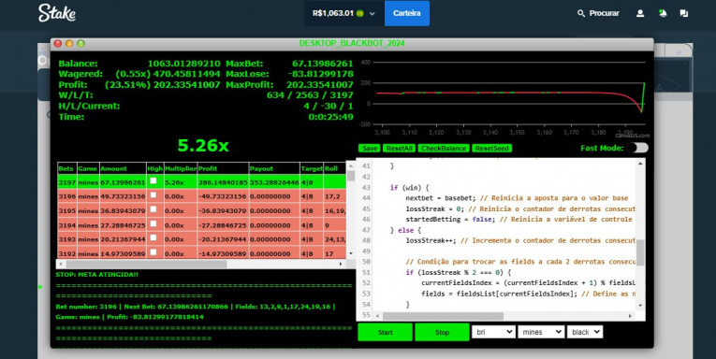Check the High box for bet 3197
The height and width of the screenshot is (359, 716).
point(153,180)
